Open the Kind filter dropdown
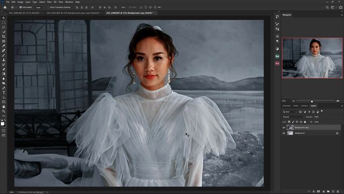344x194 pixels. click(290, 112)
